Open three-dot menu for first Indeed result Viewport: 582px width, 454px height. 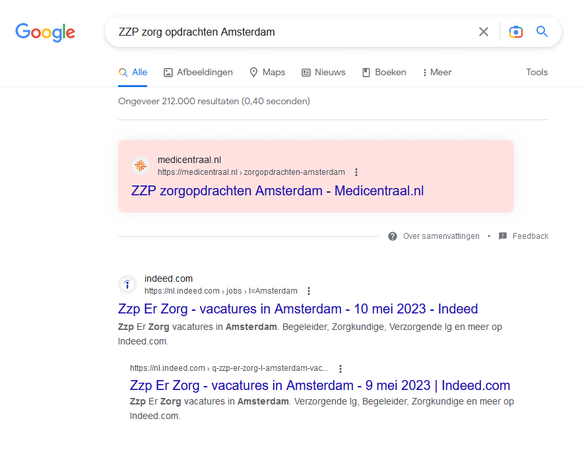(x=309, y=291)
